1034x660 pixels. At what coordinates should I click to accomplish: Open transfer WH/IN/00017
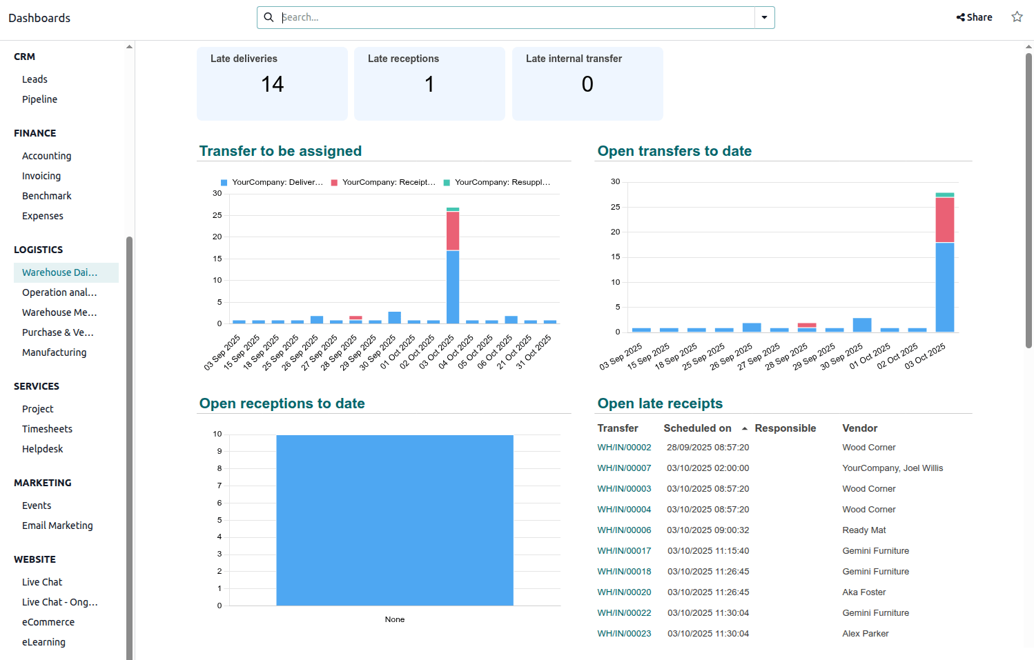tap(624, 550)
